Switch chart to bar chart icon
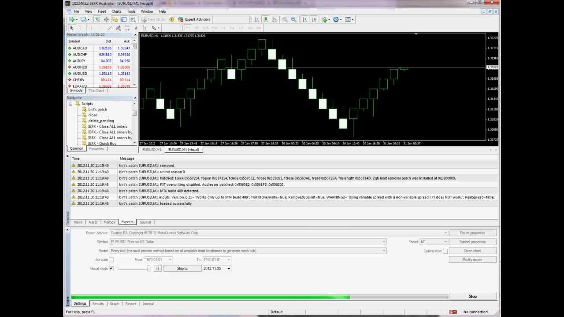The image size is (564, 317). click(256, 19)
